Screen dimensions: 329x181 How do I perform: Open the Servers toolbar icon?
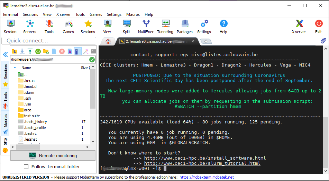(x=30, y=26)
